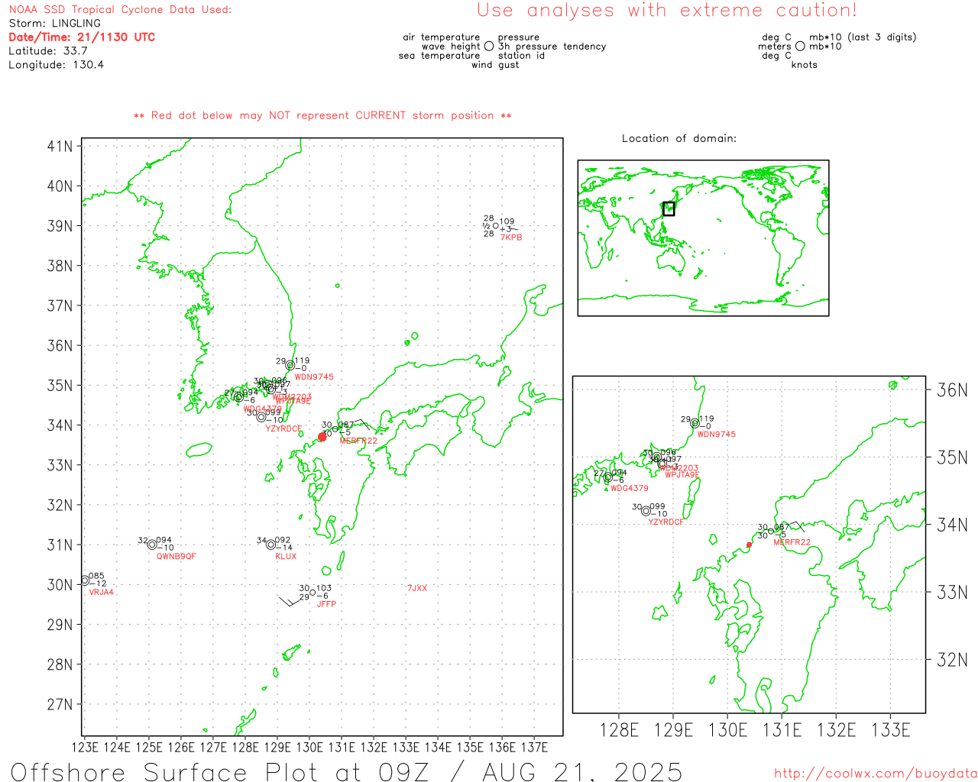978x782 pixels.
Task: Click the red-dot disclaimer note
Action: [x=322, y=115]
